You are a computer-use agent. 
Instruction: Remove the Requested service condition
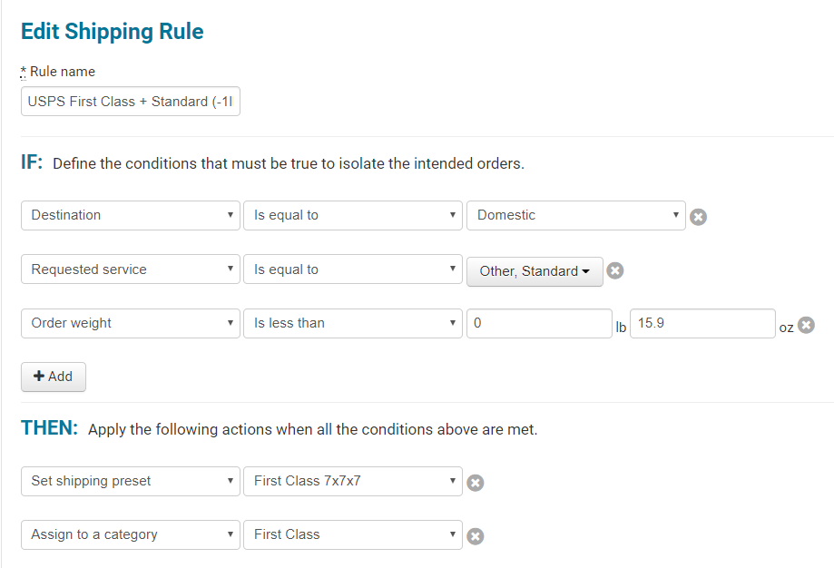click(615, 269)
